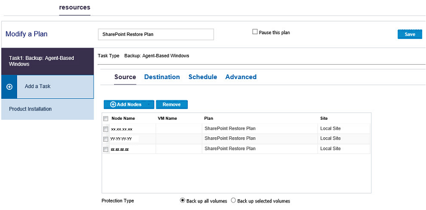Expand the Add Nodes dropdown arrow
Image resolution: width=426 pixels, height=210 pixels.
[149, 104]
